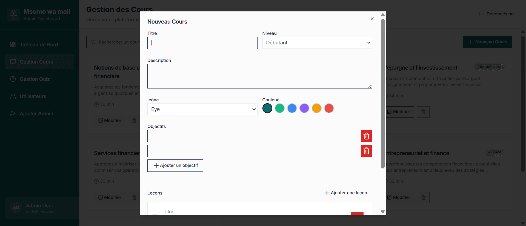Click trash icon on Entrepreneuriat et finance course
This screenshot has width=526, height=226.
(423, 198)
